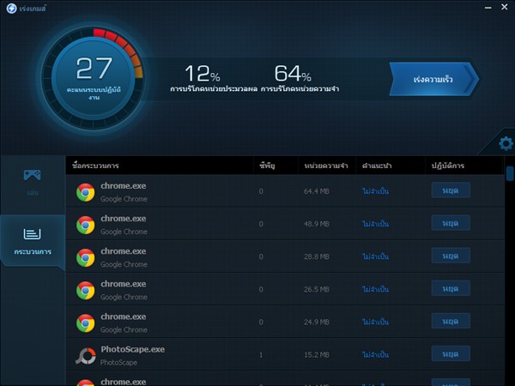Click the 48.9 MB memory value
The height and width of the screenshot is (386, 515).
click(316, 224)
